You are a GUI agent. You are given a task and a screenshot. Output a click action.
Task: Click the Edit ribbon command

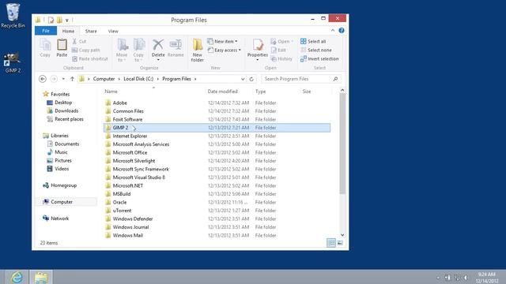(x=278, y=50)
